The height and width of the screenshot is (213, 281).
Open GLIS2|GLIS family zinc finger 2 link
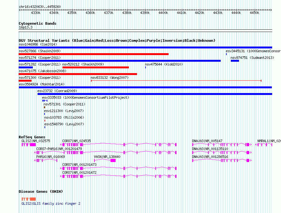51,204
